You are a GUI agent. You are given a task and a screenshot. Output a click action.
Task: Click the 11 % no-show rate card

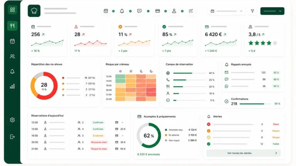(x=135, y=40)
